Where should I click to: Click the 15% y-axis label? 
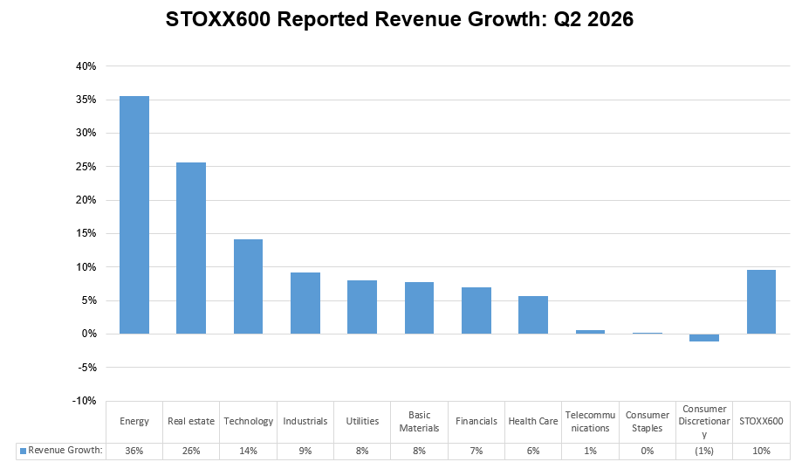click(x=86, y=233)
